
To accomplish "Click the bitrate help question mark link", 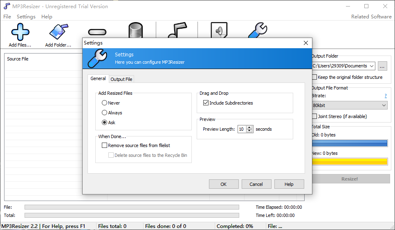I will (386, 96).
